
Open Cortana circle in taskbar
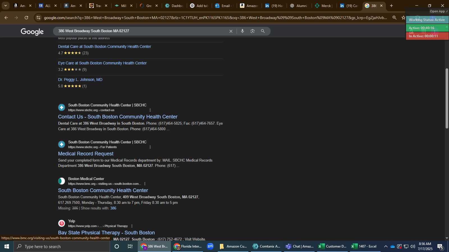point(117,246)
